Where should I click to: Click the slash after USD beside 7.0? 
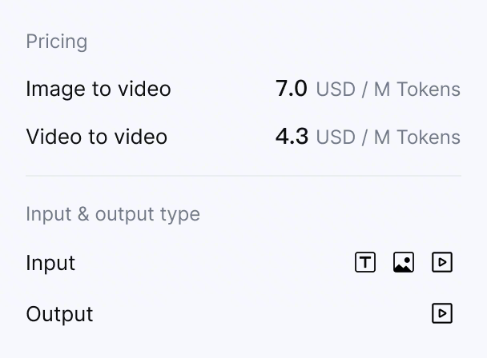point(364,89)
